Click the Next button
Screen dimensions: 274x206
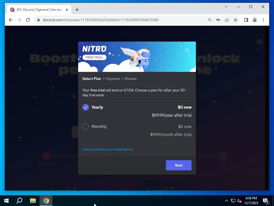click(x=178, y=165)
